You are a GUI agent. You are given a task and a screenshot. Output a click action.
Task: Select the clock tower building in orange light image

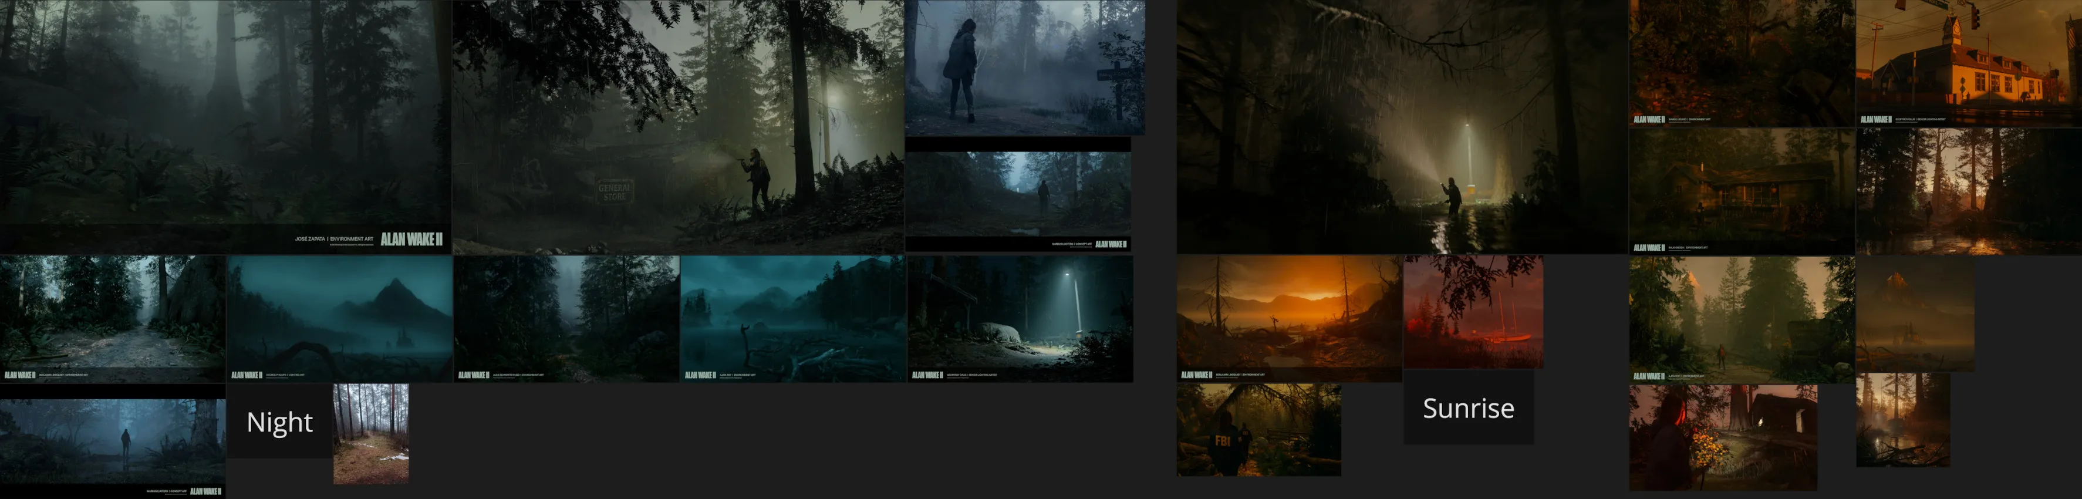coord(1969,63)
